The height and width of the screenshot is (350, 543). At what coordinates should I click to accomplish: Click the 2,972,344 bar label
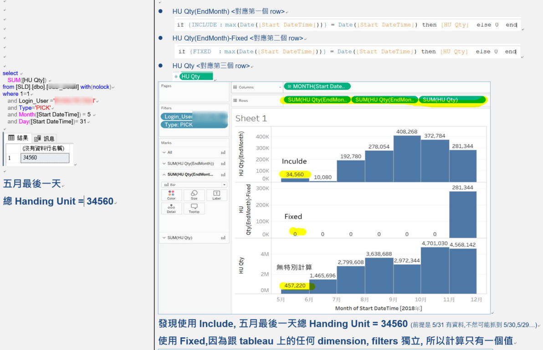pos(407,261)
